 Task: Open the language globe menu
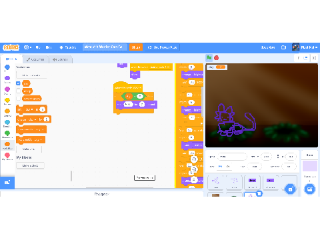click(x=27, y=47)
